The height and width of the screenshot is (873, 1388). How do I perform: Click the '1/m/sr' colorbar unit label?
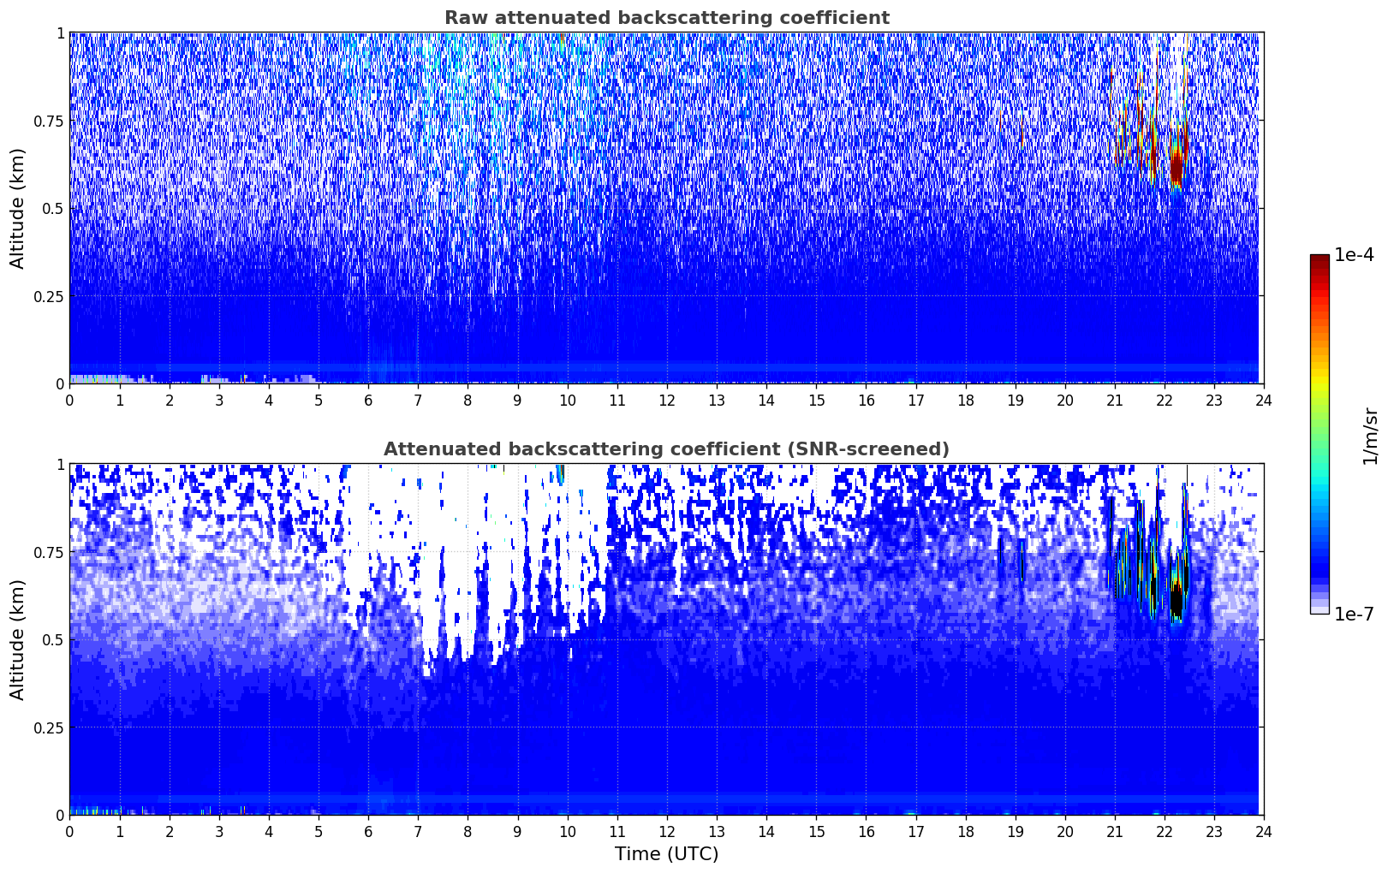pyautogui.click(x=1371, y=435)
